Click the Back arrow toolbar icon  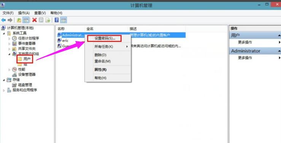tap(3, 20)
